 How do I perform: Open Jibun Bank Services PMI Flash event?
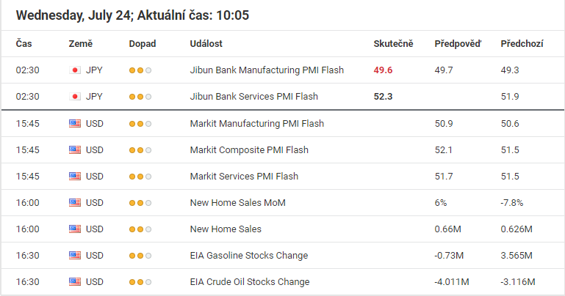pos(253,97)
